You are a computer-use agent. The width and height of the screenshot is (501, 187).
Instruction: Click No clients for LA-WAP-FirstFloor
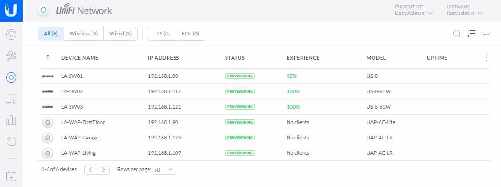click(x=298, y=122)
